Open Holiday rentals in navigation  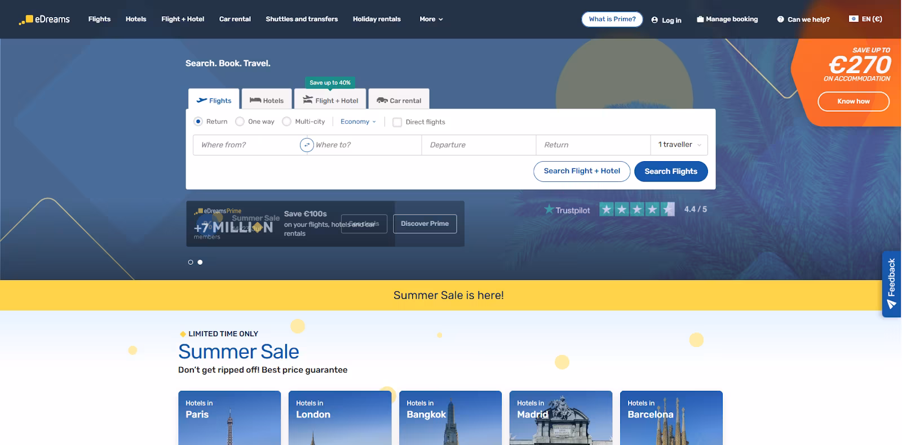click(x=377, y=19)
